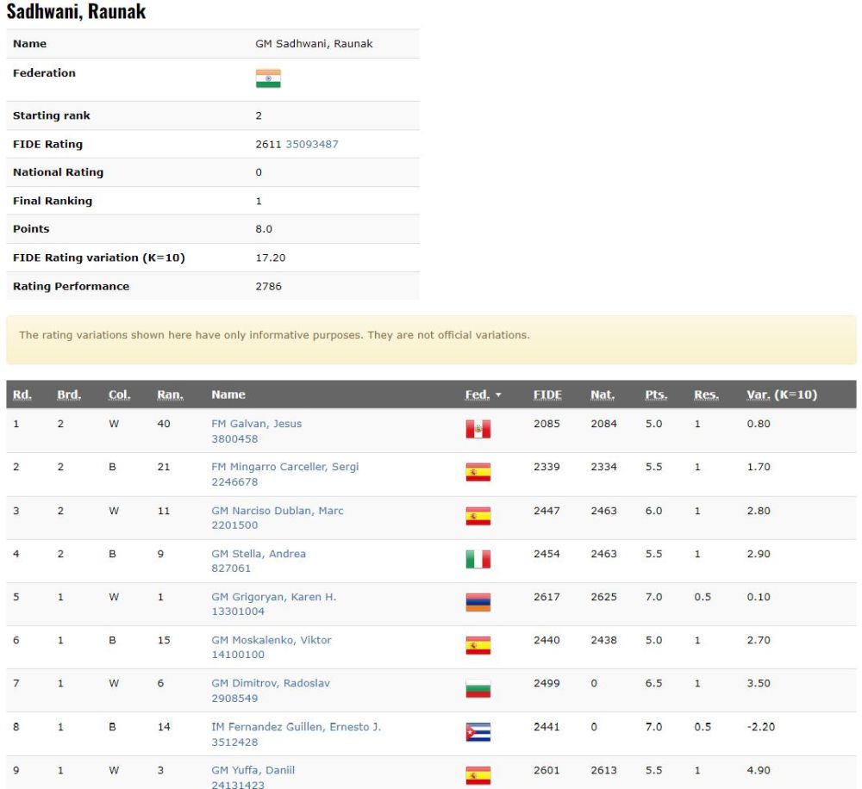The height and width of the screenshot is (789, 862).
Task: Open player GM Narciso Dublan, Marc
Action: [277, 511]
